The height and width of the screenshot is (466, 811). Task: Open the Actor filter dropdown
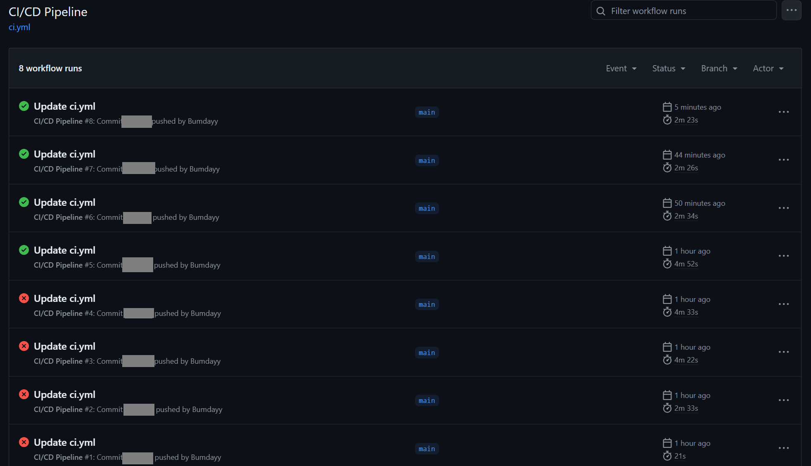click(x=768, y=68)
